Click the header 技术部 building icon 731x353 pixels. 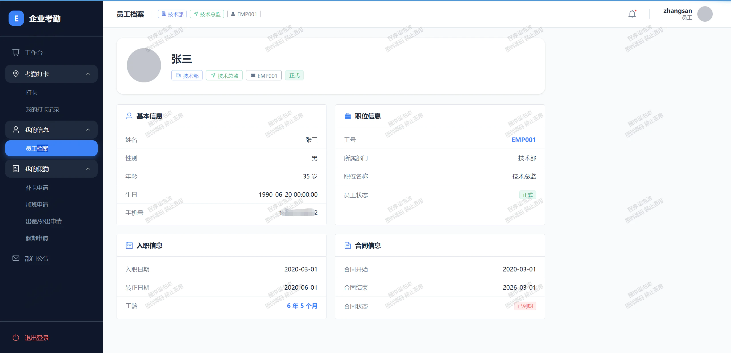(164, 14)
